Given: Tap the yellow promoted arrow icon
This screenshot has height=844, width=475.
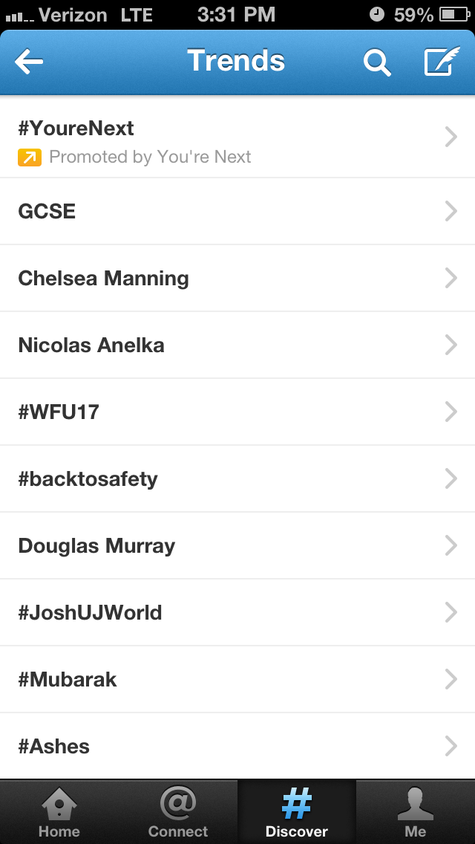Looking at the screenshot, I should click(x=30, y=157).
